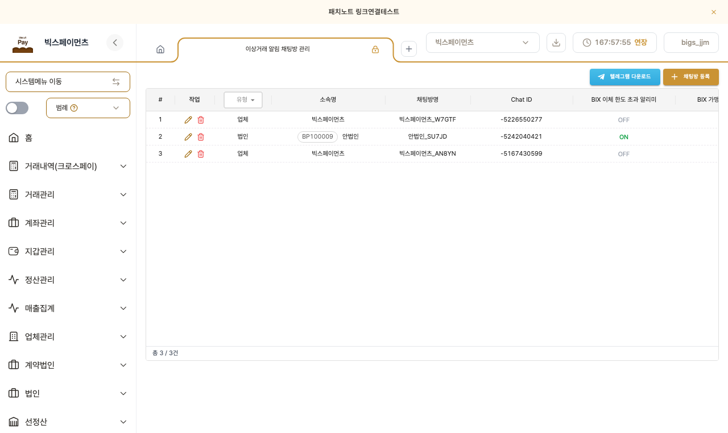This screenshot has width=728, height=433.
Task: Expand 지갑관리 menu
Action: [68, 251]
